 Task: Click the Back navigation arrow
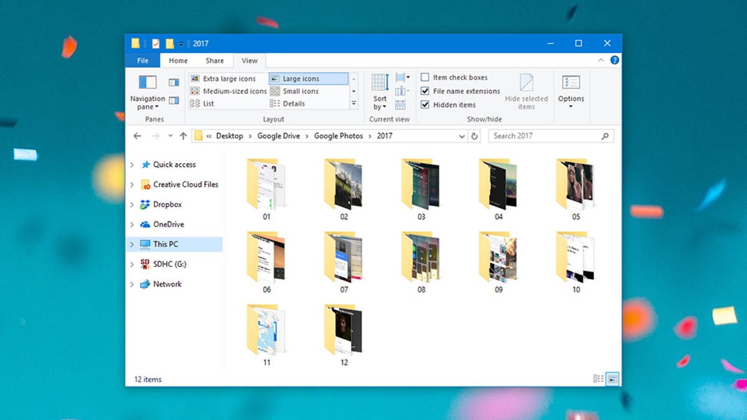tap(138, 136)
